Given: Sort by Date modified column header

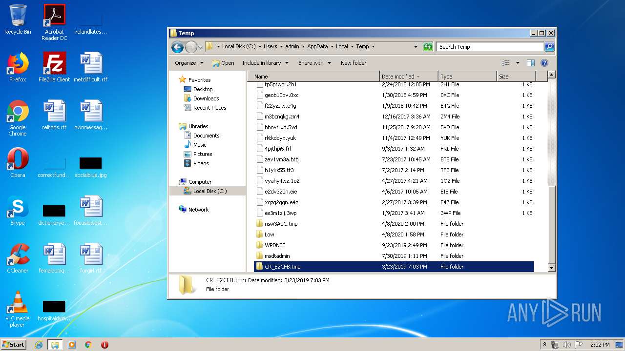Looking at the screenshot, I should [x=408, y=77].
